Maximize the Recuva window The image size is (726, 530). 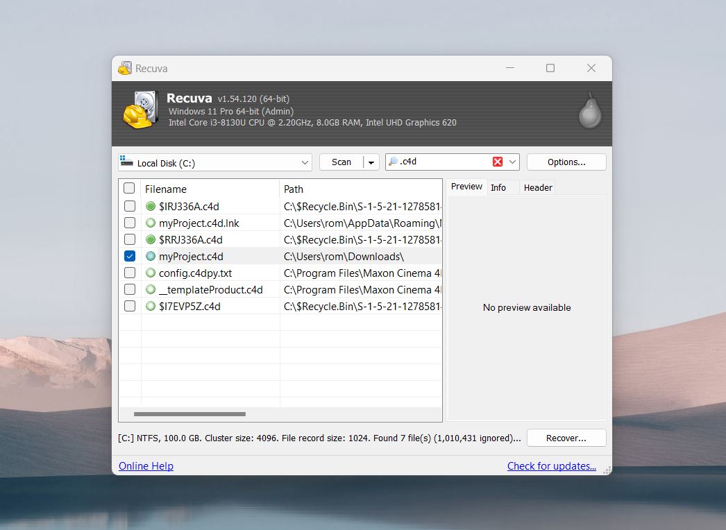click(x=550, y=68)
